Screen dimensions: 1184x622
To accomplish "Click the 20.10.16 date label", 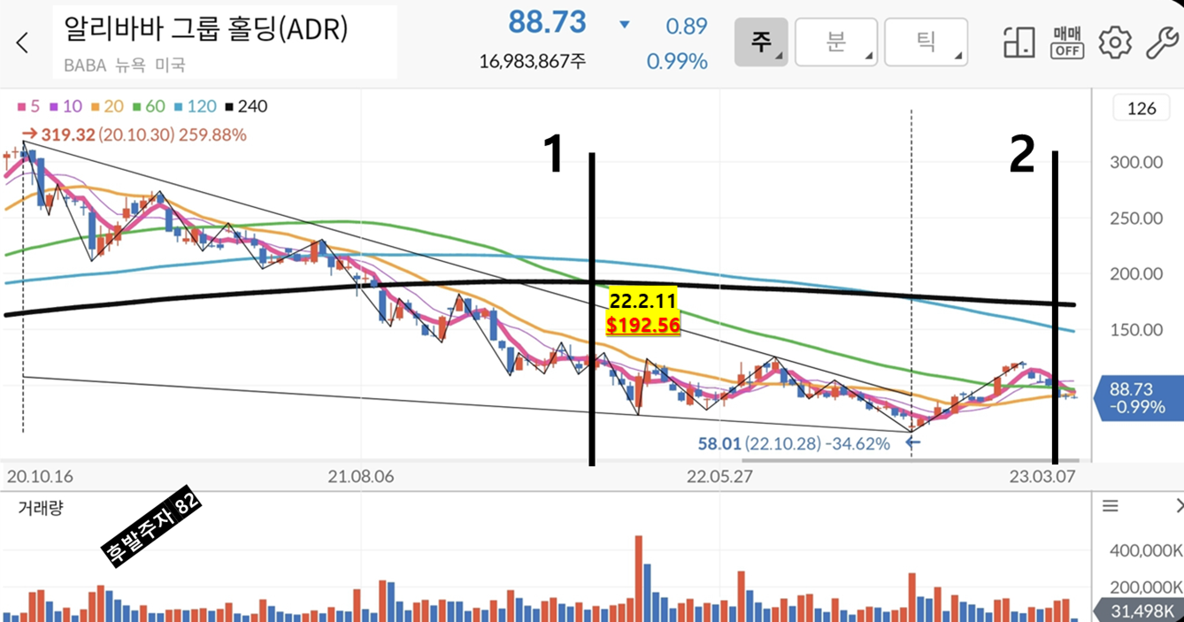I will 41,476.
